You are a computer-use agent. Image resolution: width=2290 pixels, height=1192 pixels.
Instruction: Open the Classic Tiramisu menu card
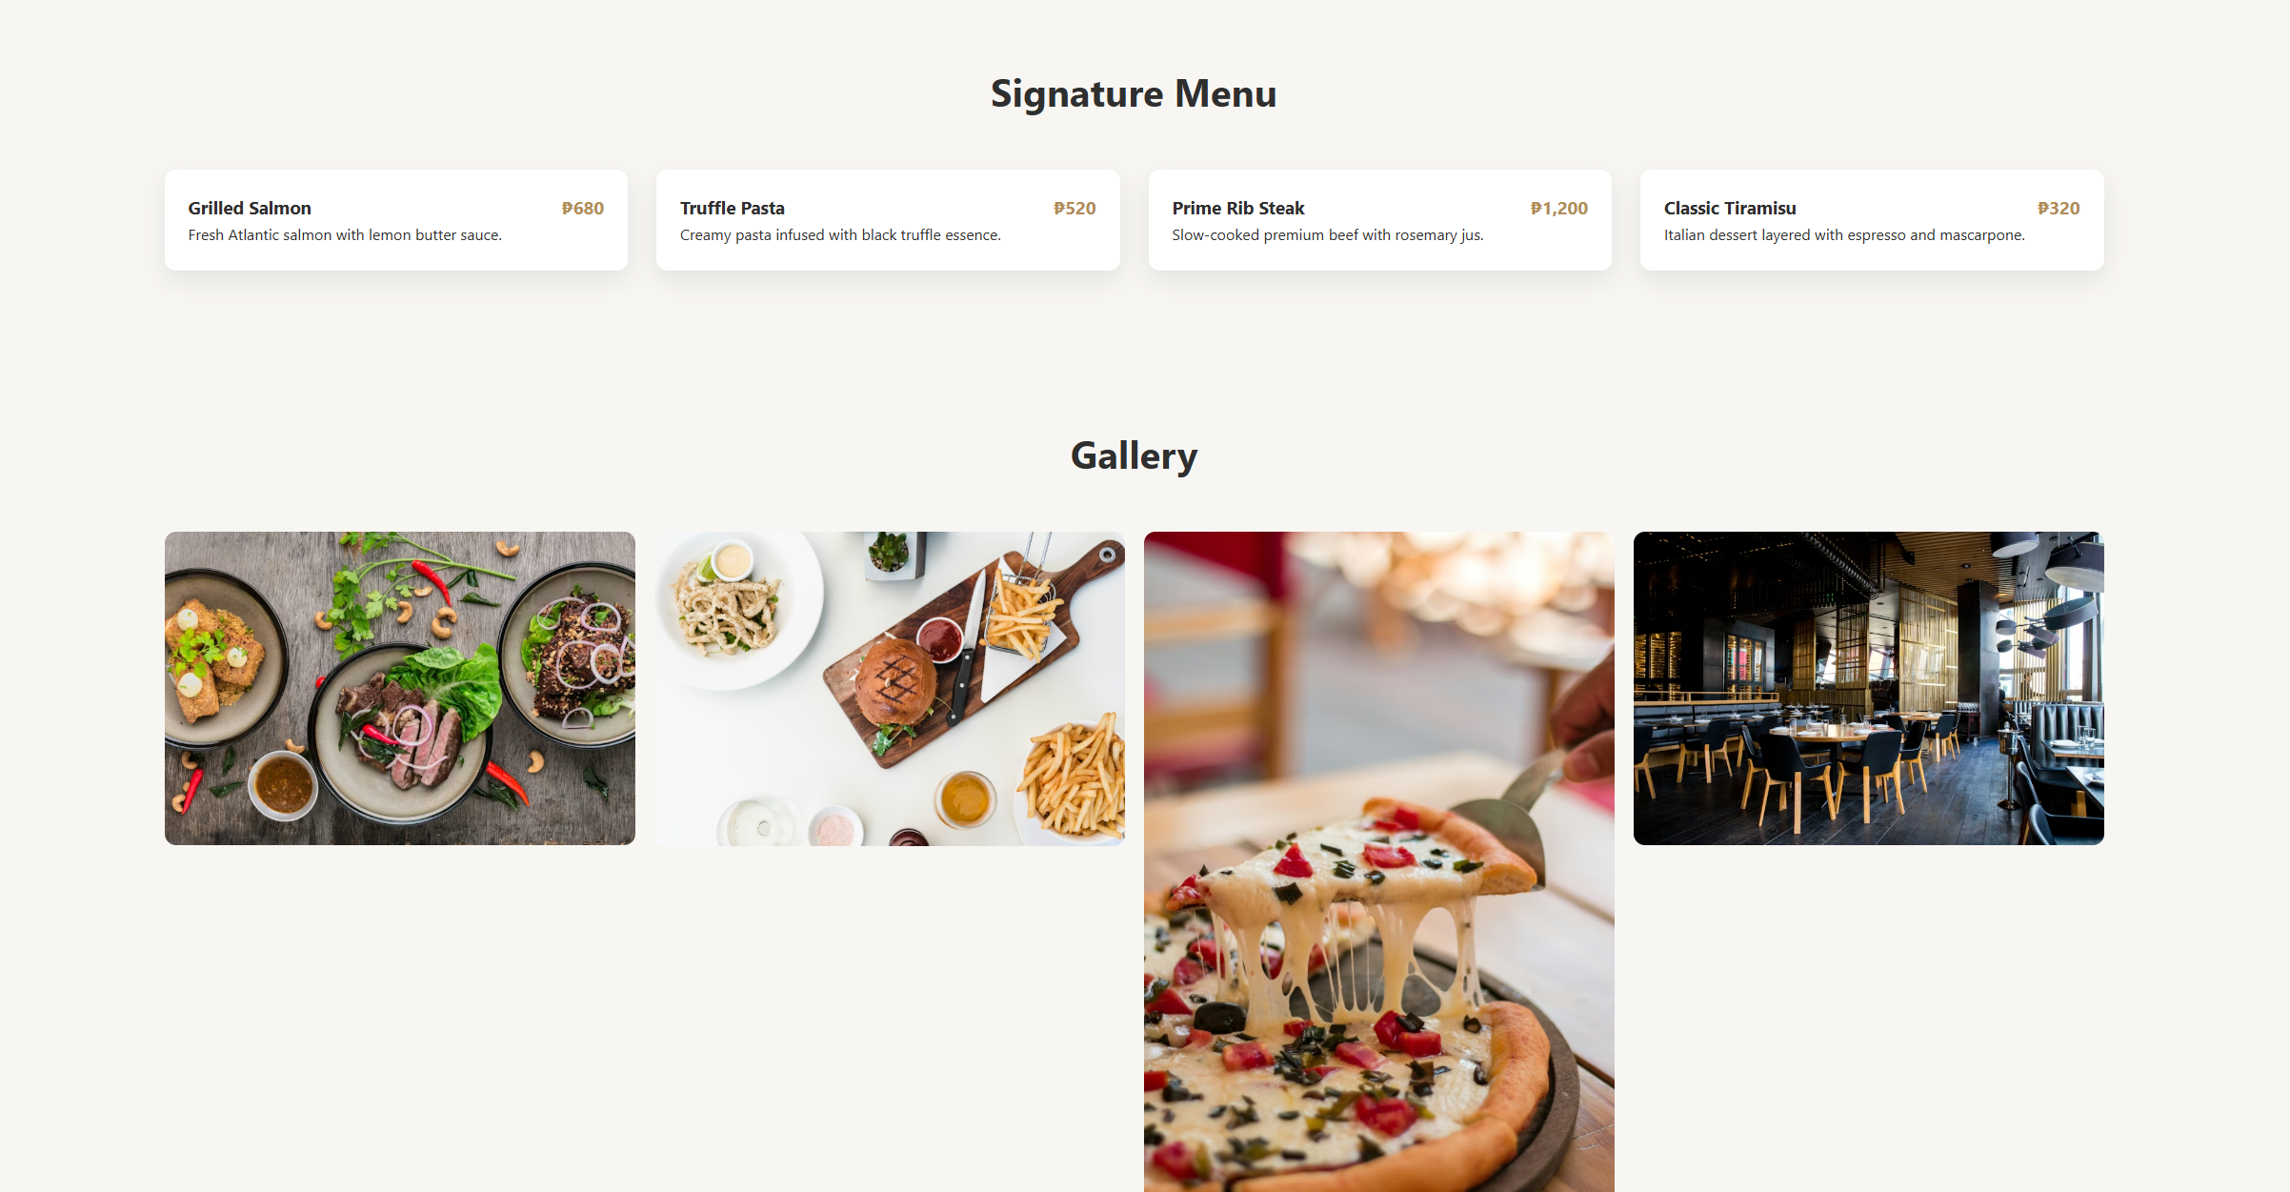(x=1872, y=220)
